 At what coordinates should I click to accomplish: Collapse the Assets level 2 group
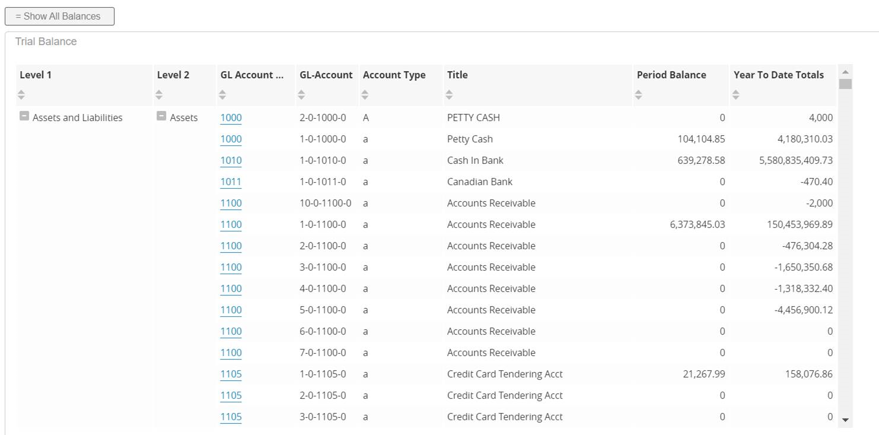(161, 116)
